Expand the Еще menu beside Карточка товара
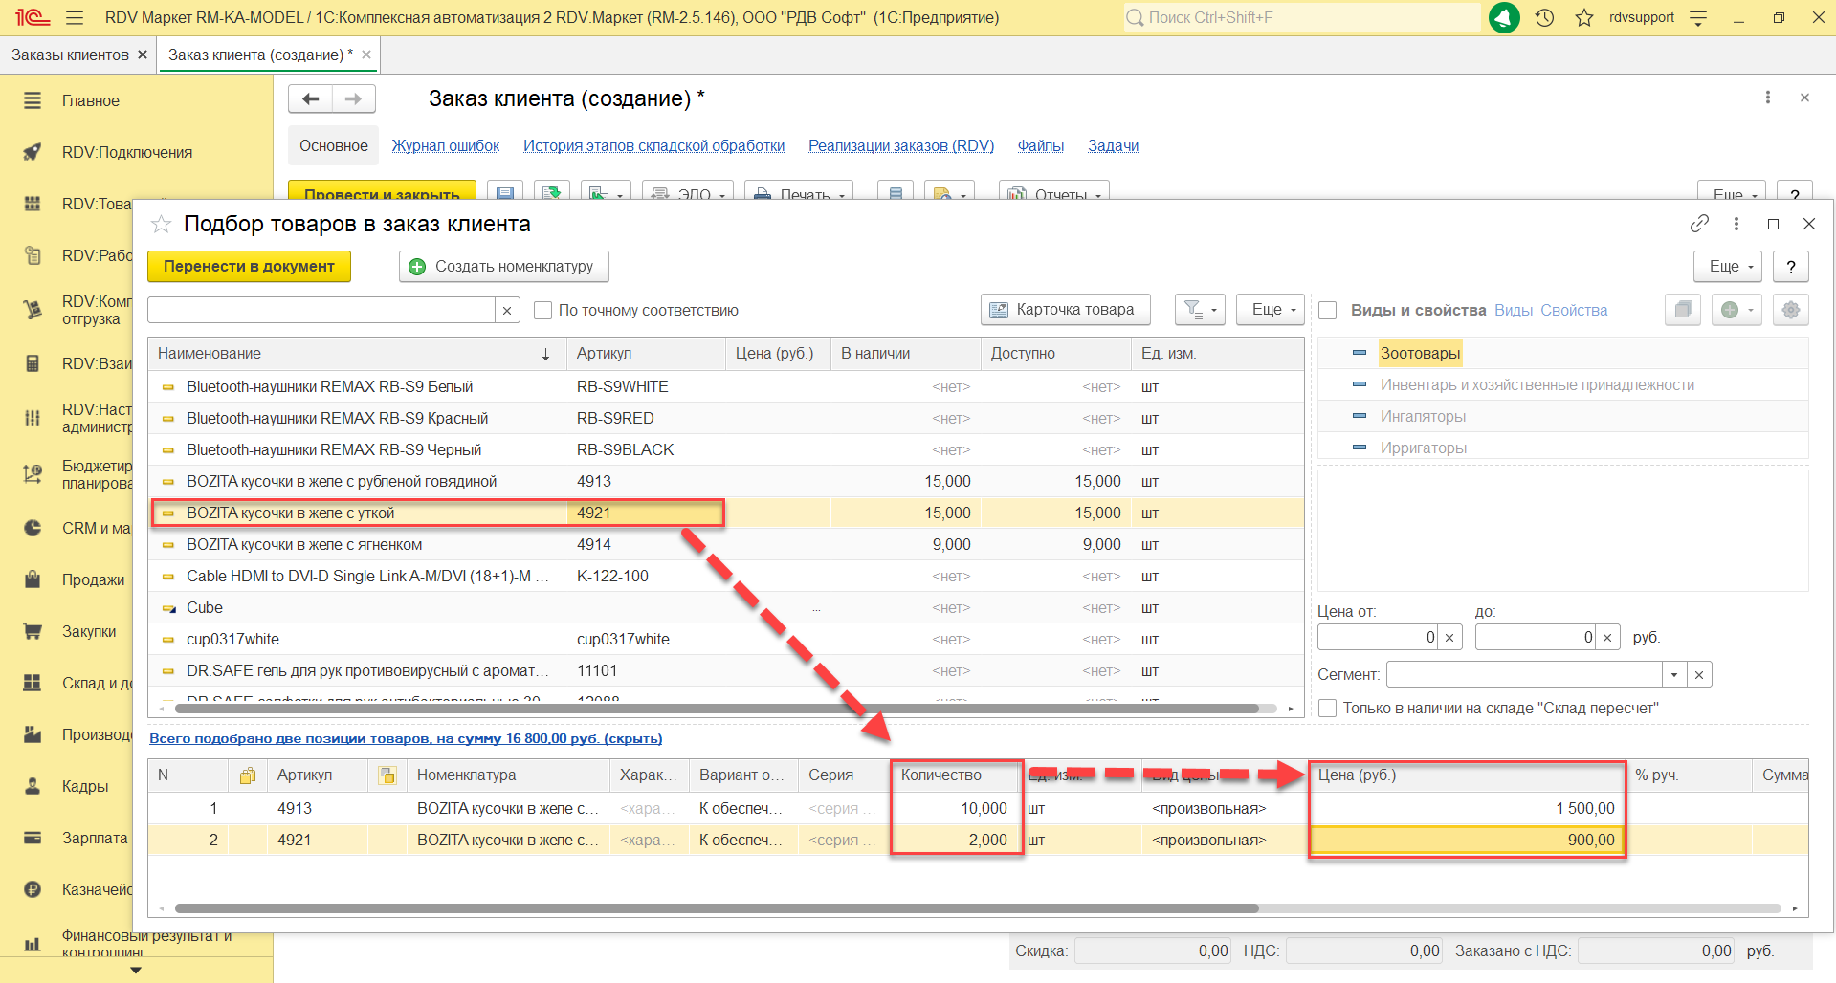 pos(1271,310)
